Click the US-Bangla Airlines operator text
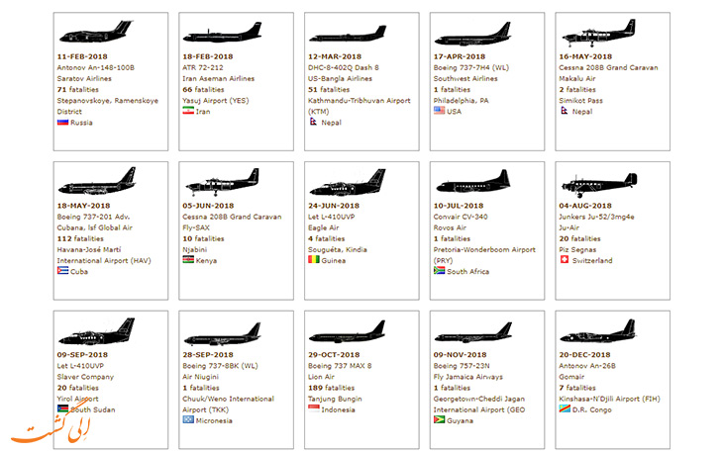This screenshot has height=452, width=723. coord(340,79)
